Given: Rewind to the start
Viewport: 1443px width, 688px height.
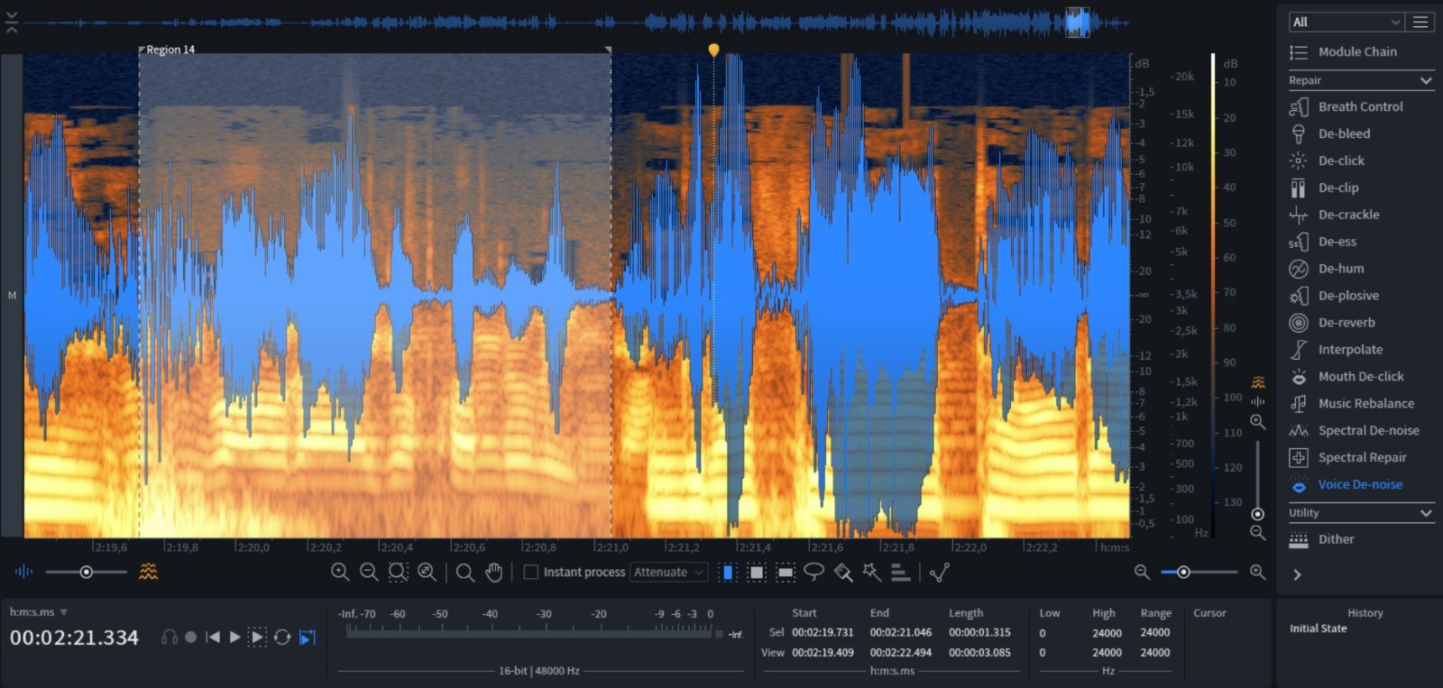Looking at the screenshot, I should coord(213,637).
